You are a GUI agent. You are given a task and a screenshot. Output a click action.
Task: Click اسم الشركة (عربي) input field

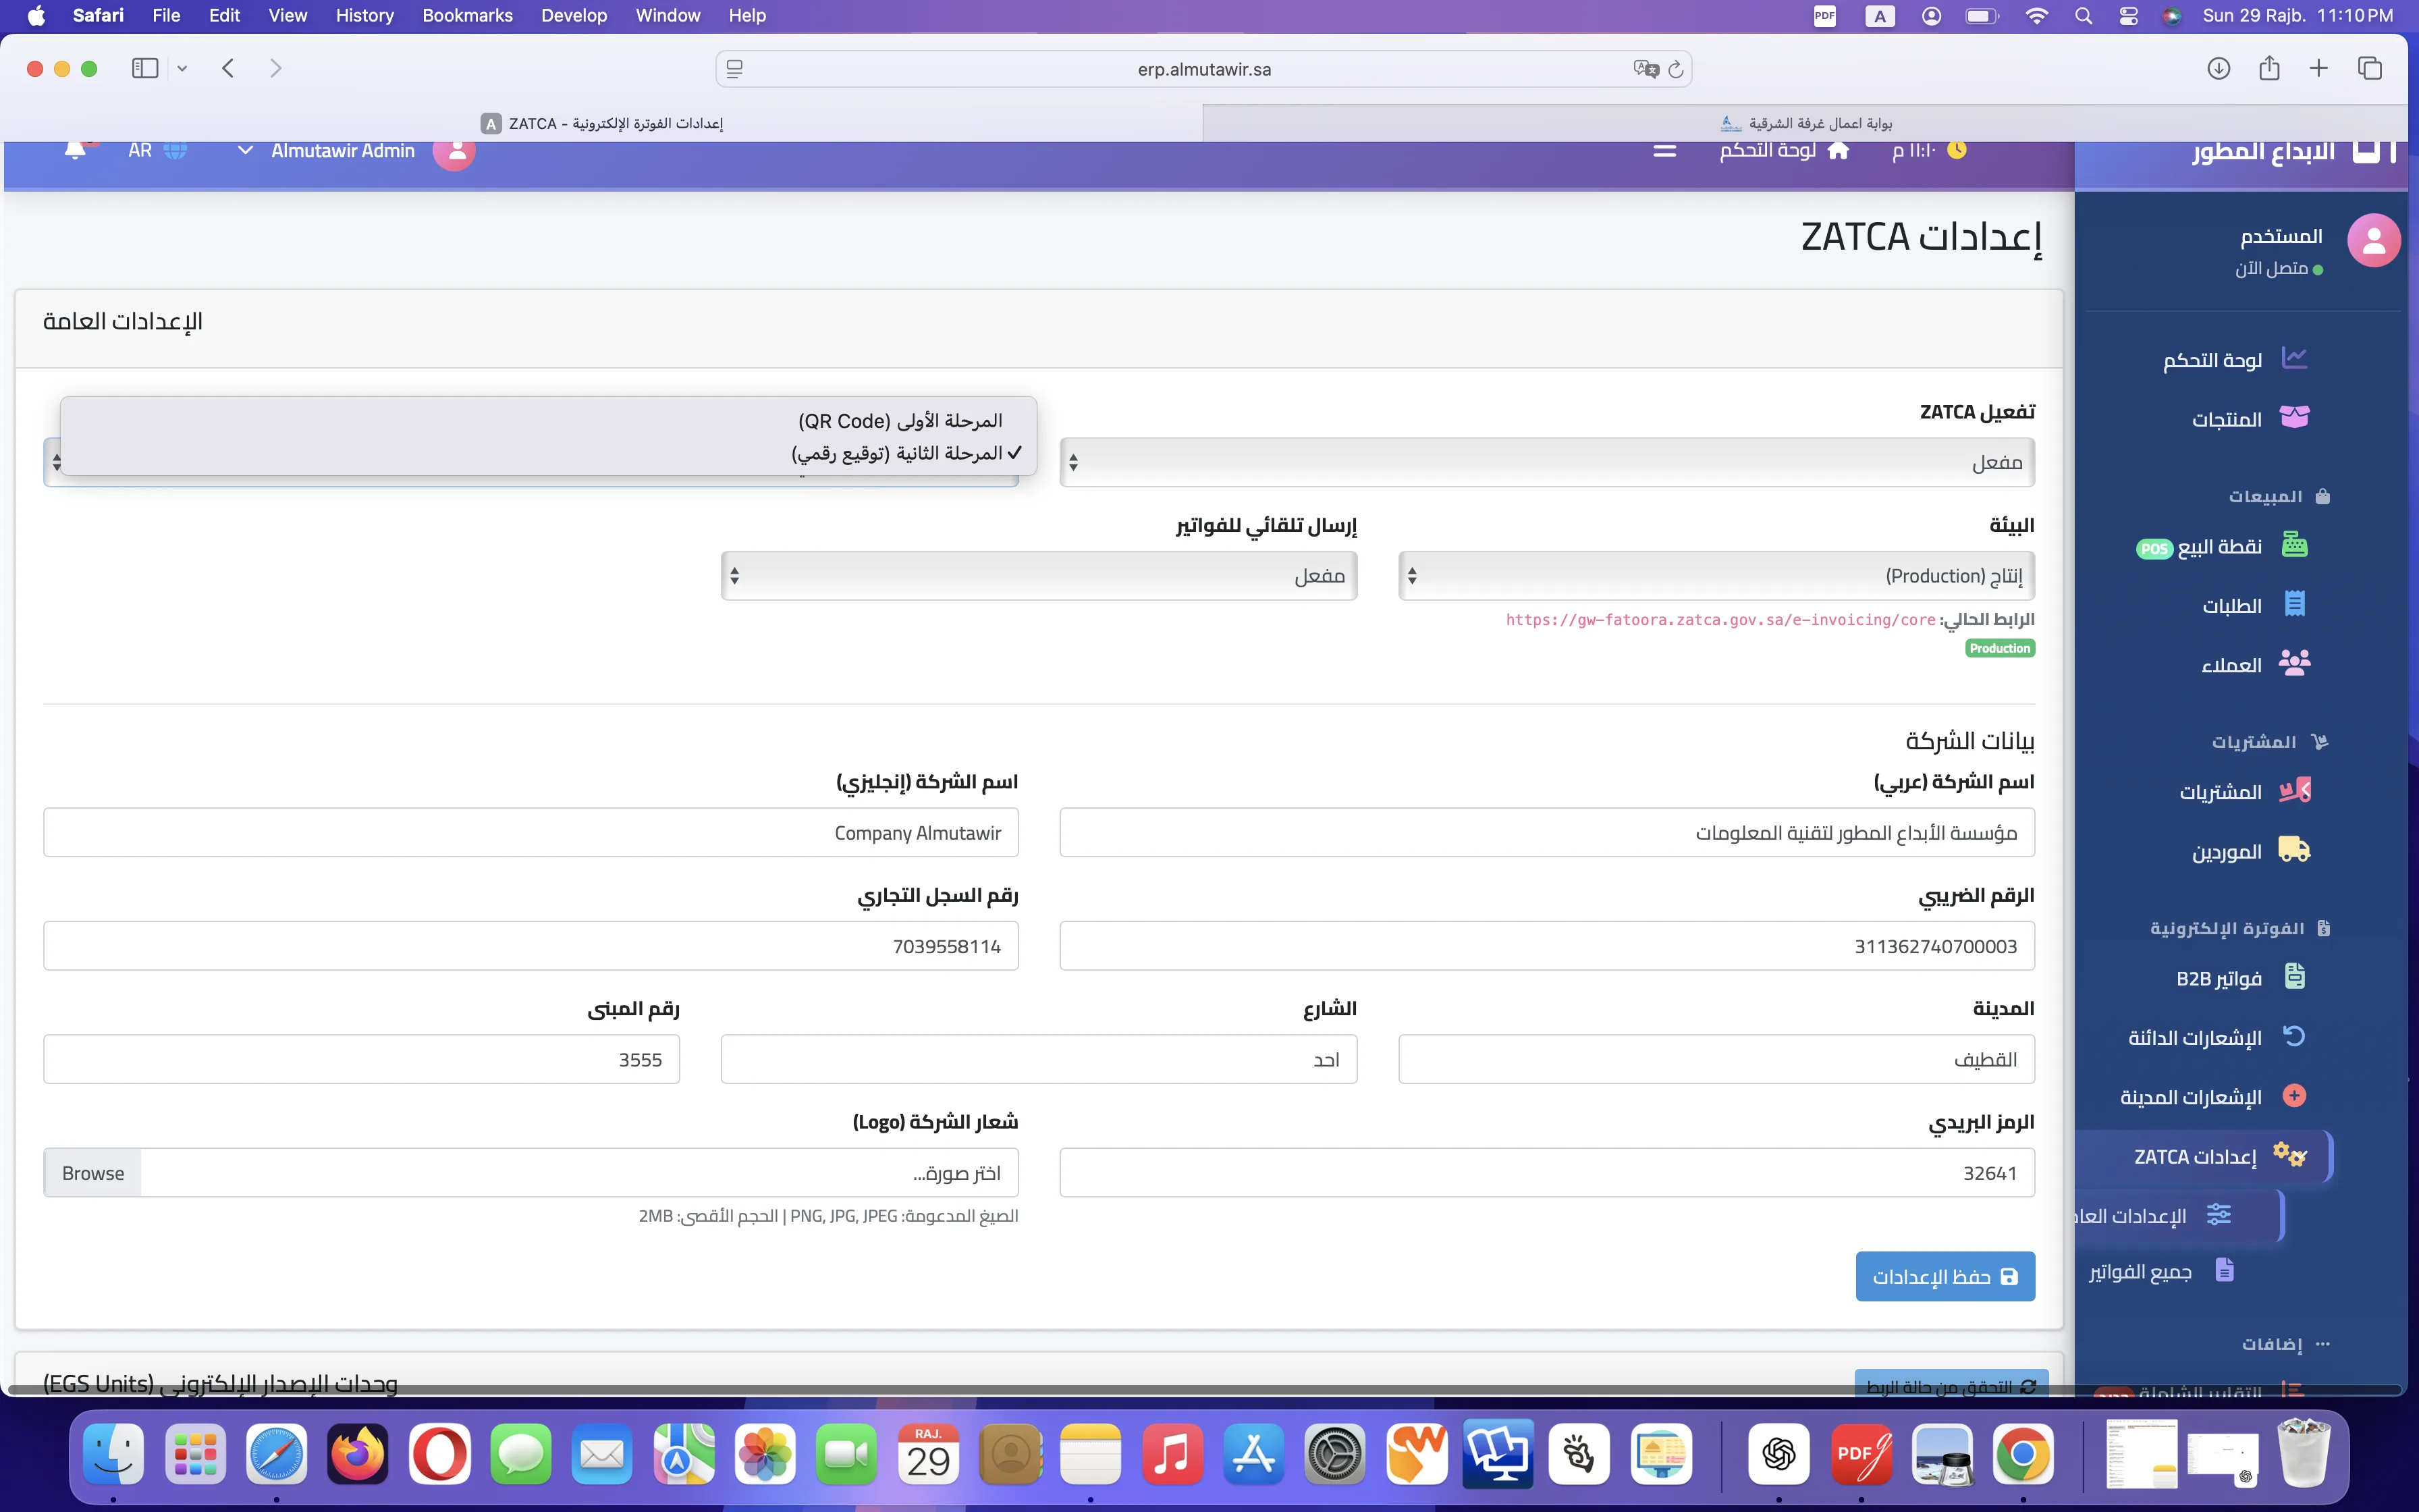(1548, 833)
